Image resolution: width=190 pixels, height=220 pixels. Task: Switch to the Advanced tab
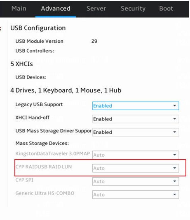56,9
